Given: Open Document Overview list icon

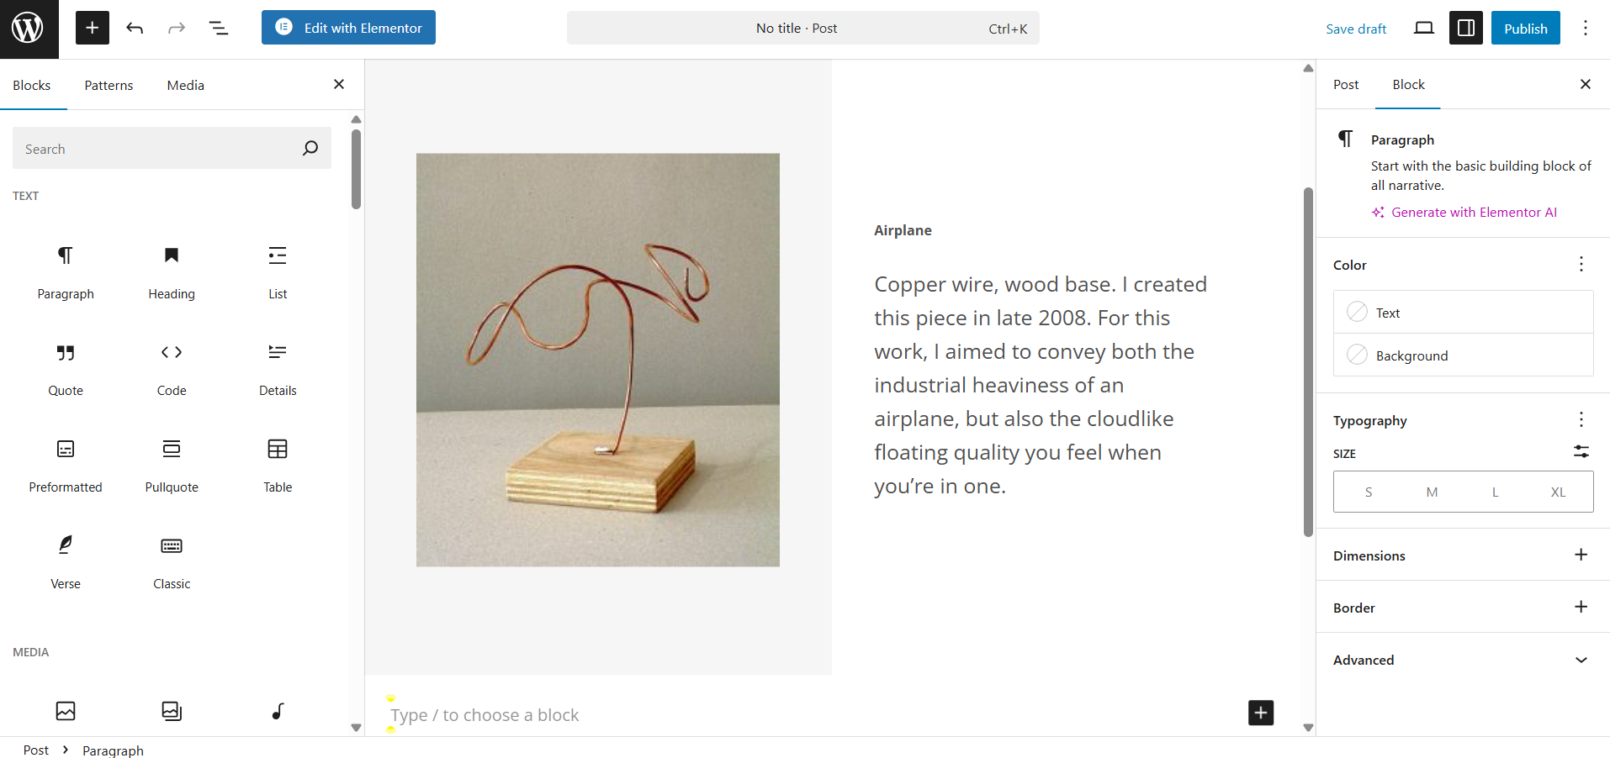Looking at the screenshot, I should (219, 29).
